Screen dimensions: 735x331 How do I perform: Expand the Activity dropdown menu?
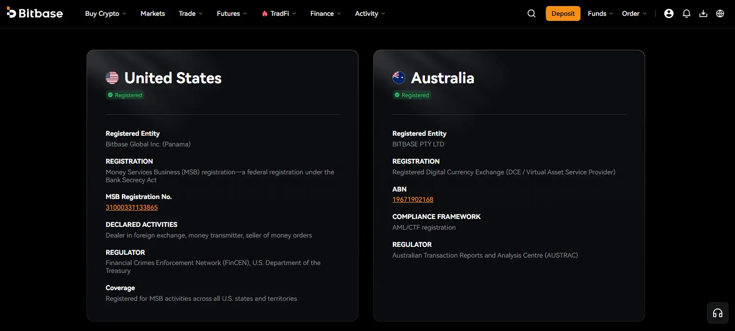(x=370, y=13)
